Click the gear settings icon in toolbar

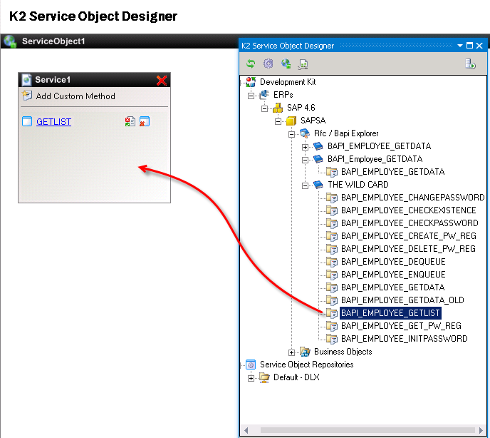268,63
